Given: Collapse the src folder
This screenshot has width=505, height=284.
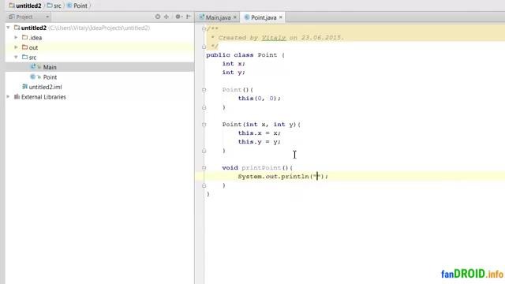Looking at the screenshot, I should coord(16,57).
